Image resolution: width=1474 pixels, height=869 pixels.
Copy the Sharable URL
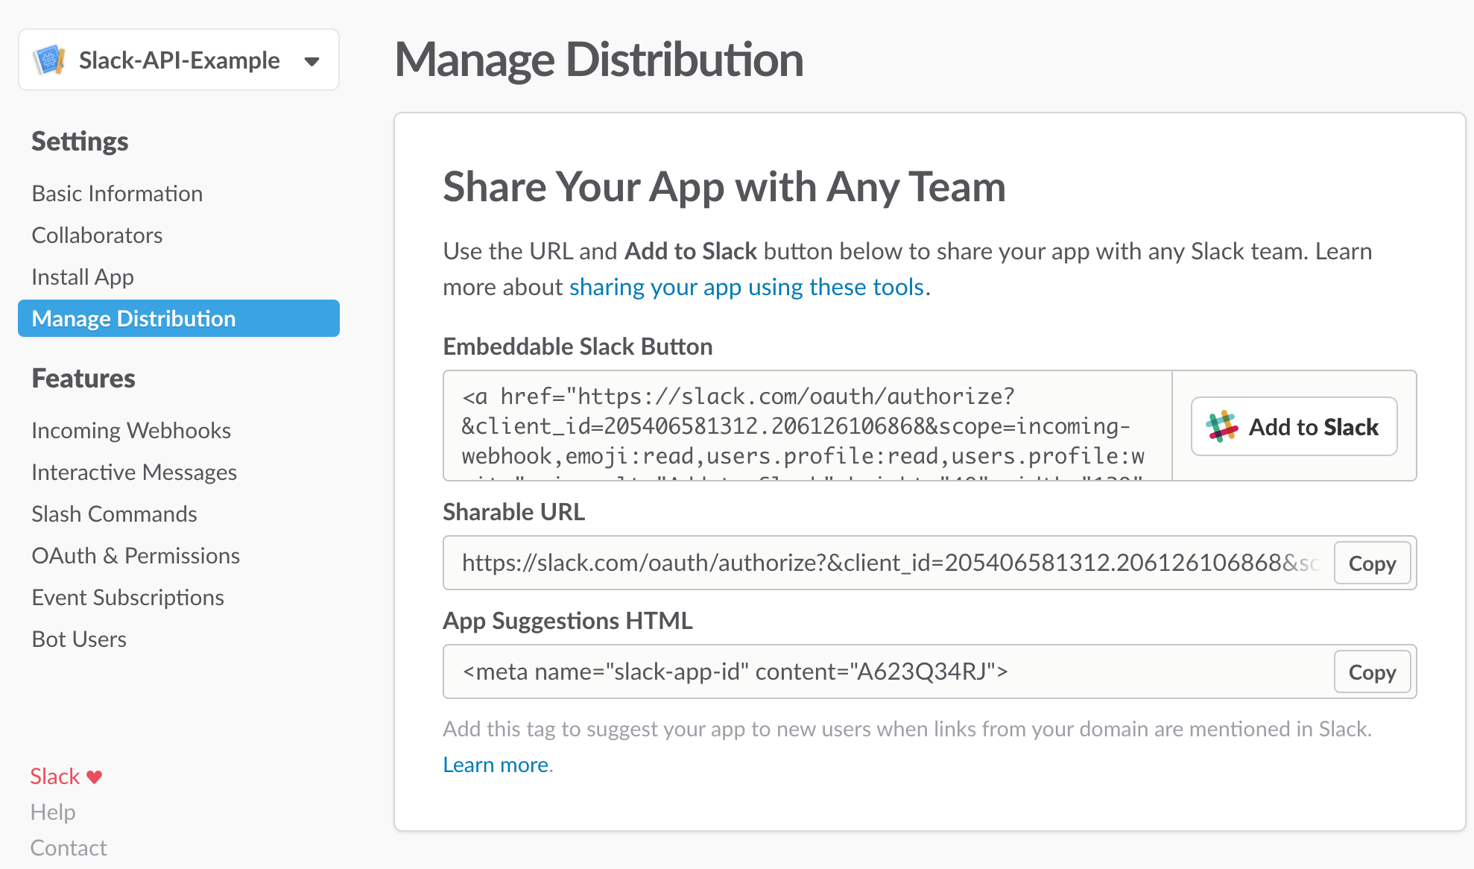click(x=1372, y=563)
